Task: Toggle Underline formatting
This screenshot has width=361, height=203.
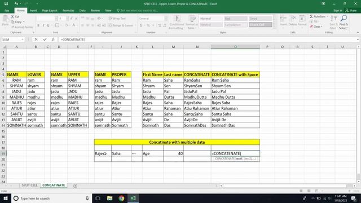Action: [49, 25]
